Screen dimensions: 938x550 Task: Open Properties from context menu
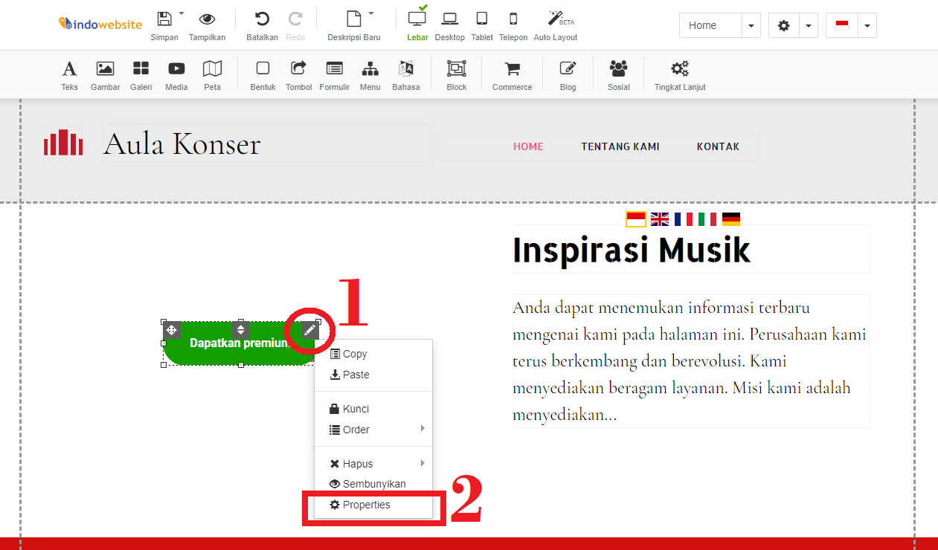[x=373, y=505]
